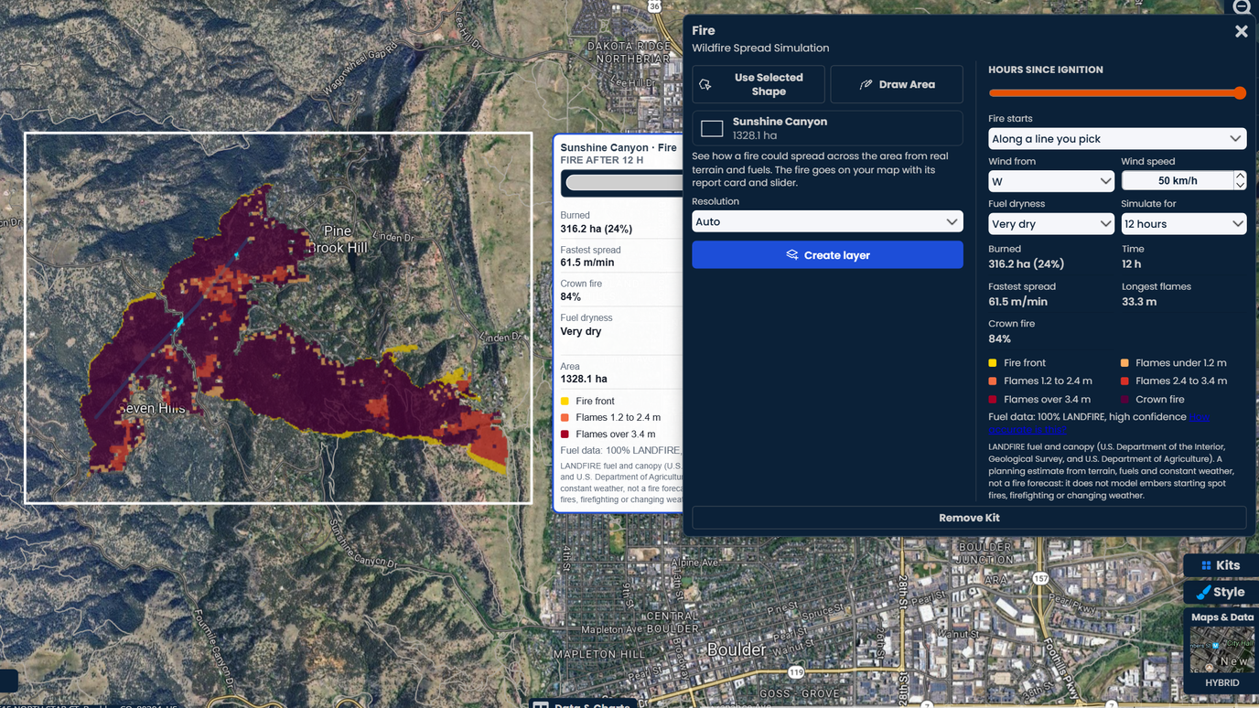Image resolution: width=1259 pixels, height=708 pixels.
Task: Click the Kits grid icon
Action: (x=1206, y=565)
